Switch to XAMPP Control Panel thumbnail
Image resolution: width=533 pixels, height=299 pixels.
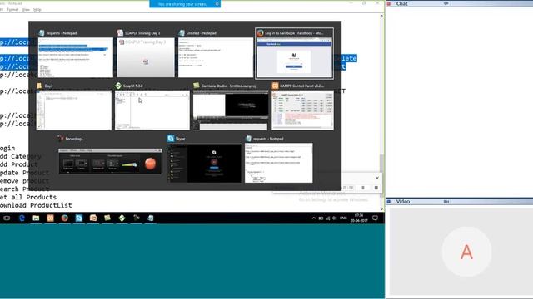302,110
